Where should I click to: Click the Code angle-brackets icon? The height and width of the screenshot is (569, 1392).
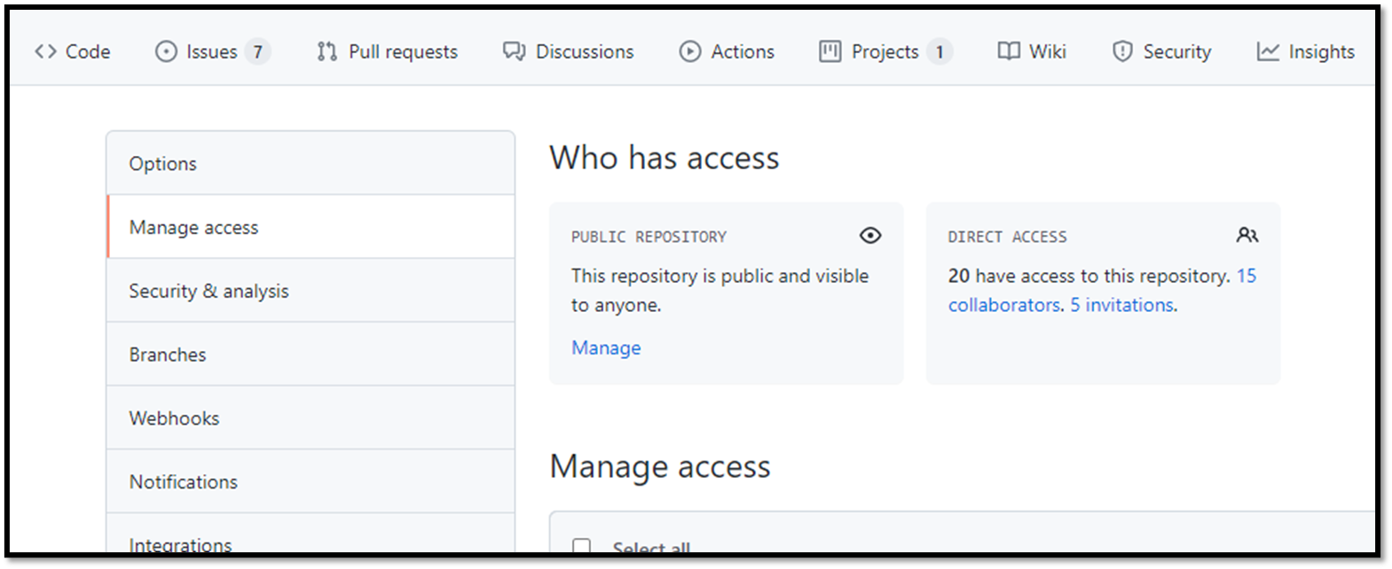coord(45,51)
